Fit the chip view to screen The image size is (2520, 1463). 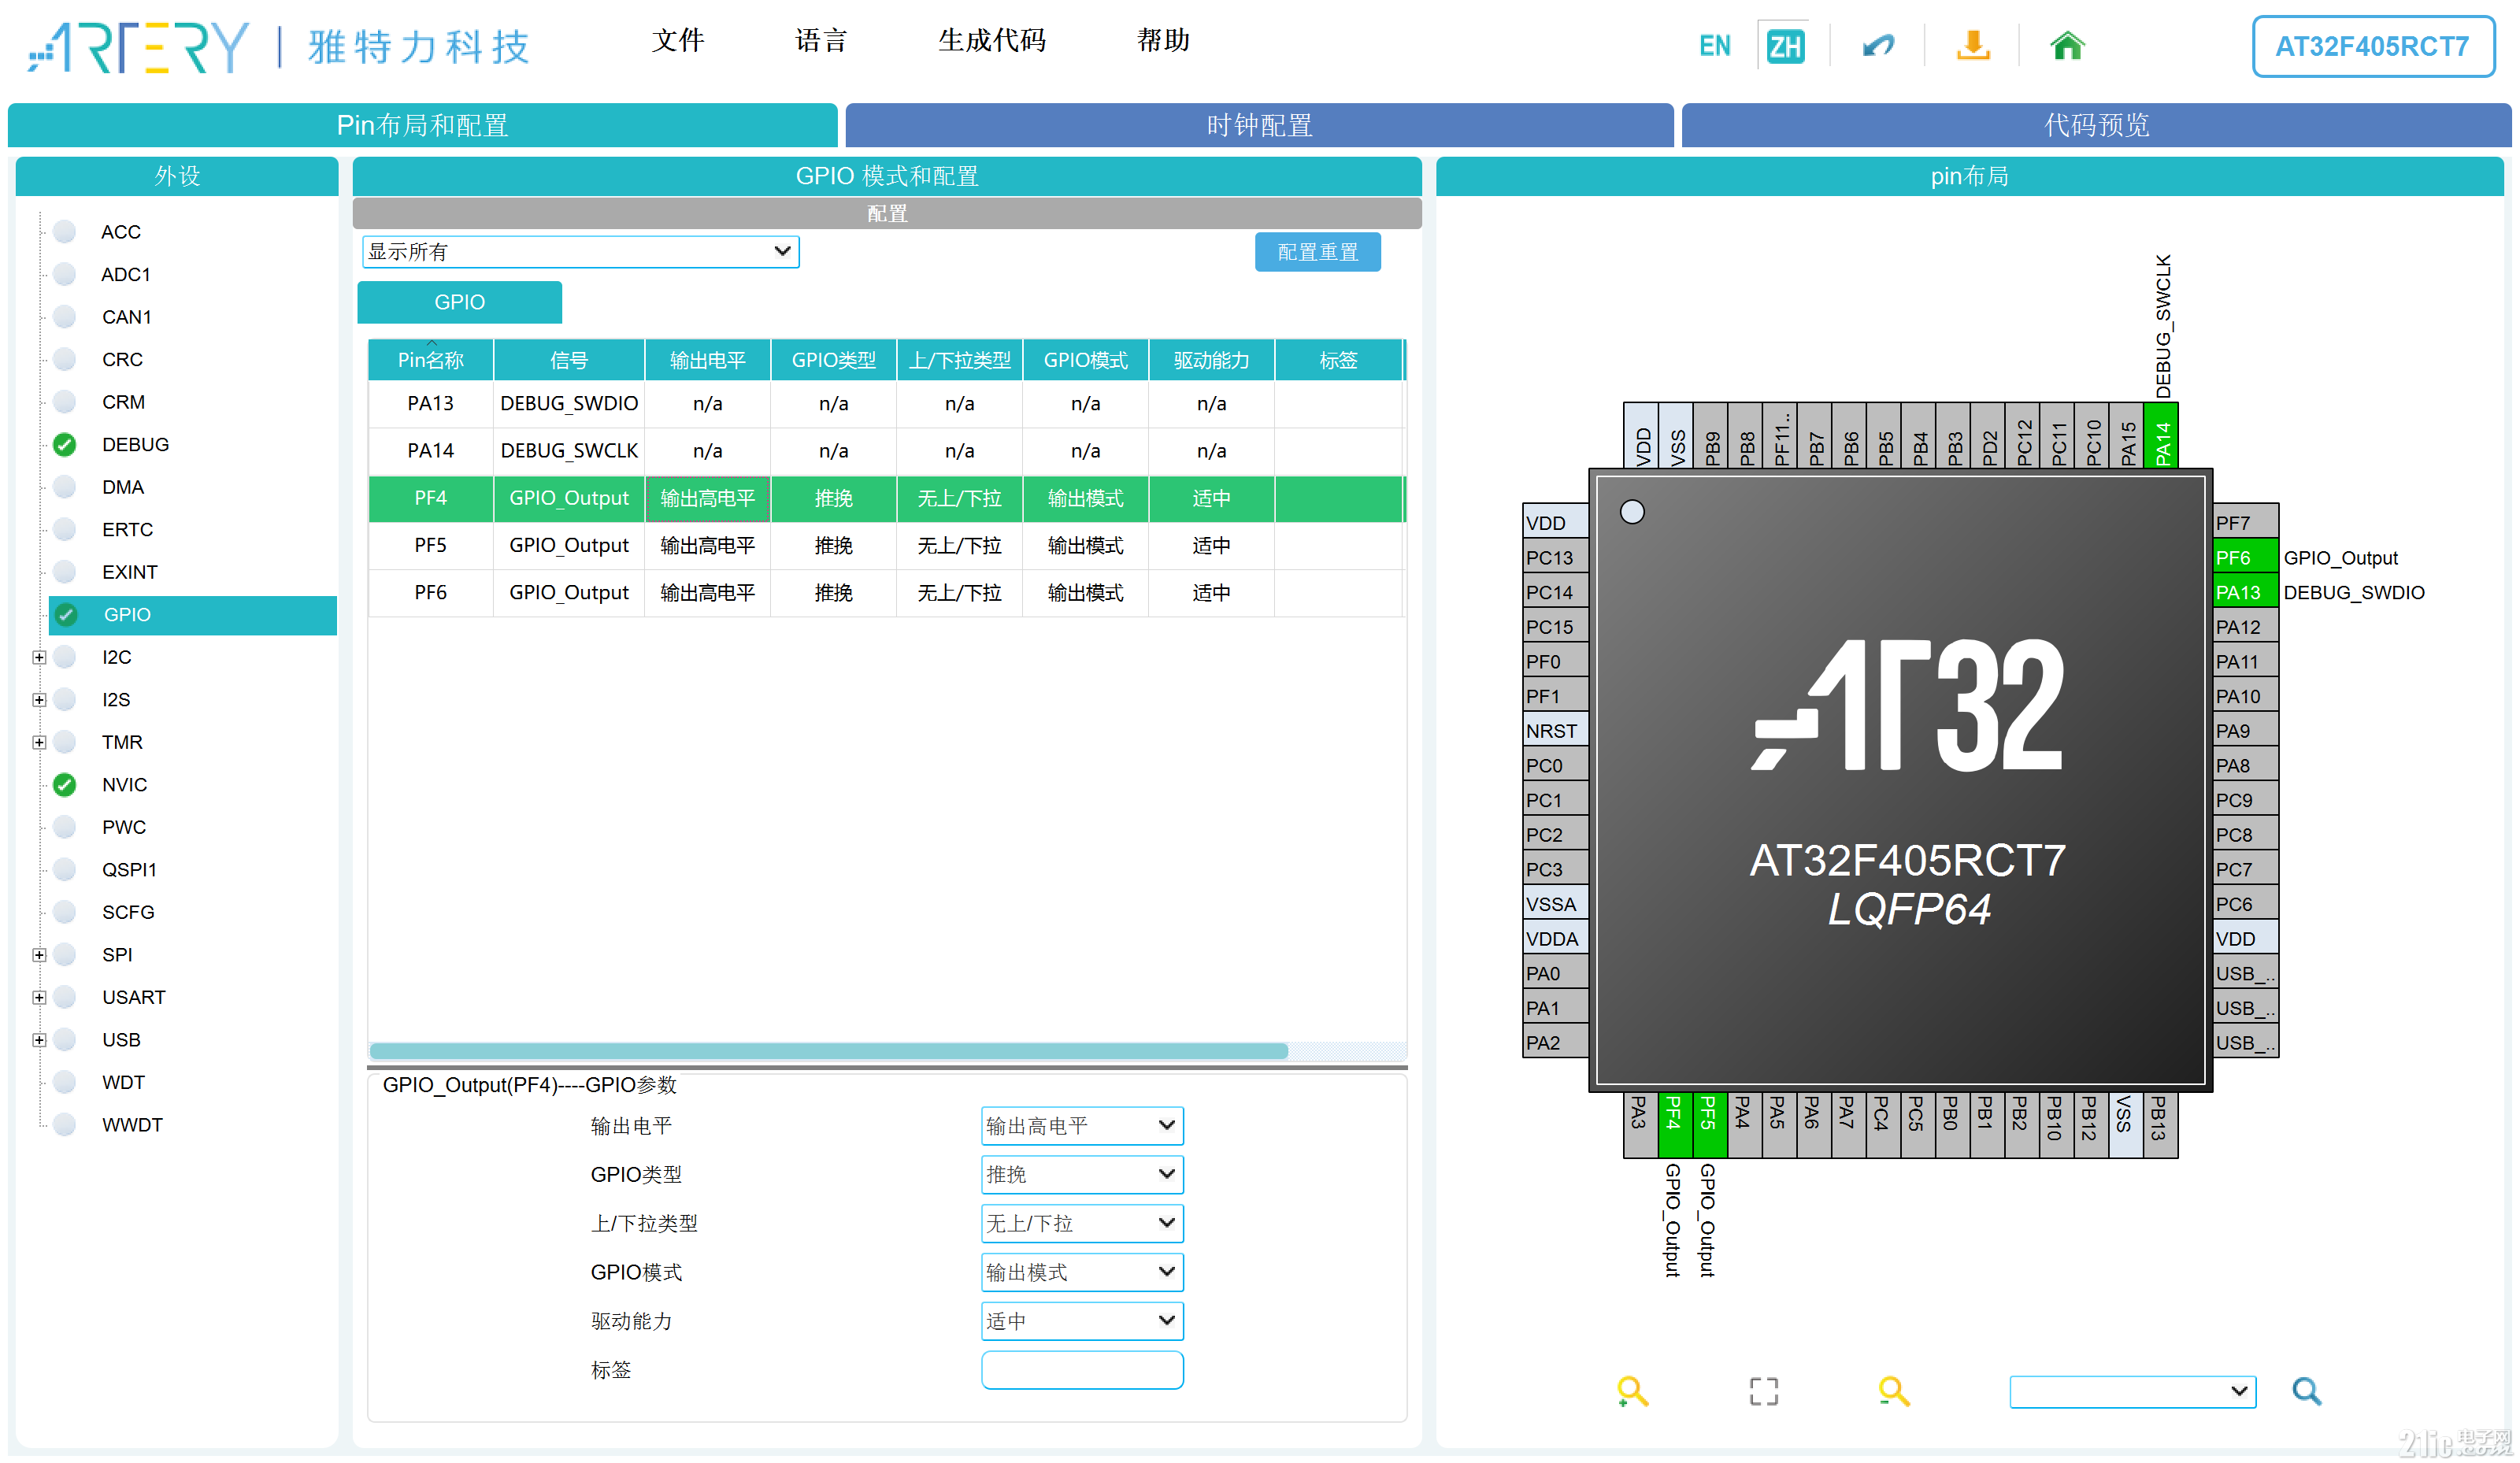pos(1763,1390)
